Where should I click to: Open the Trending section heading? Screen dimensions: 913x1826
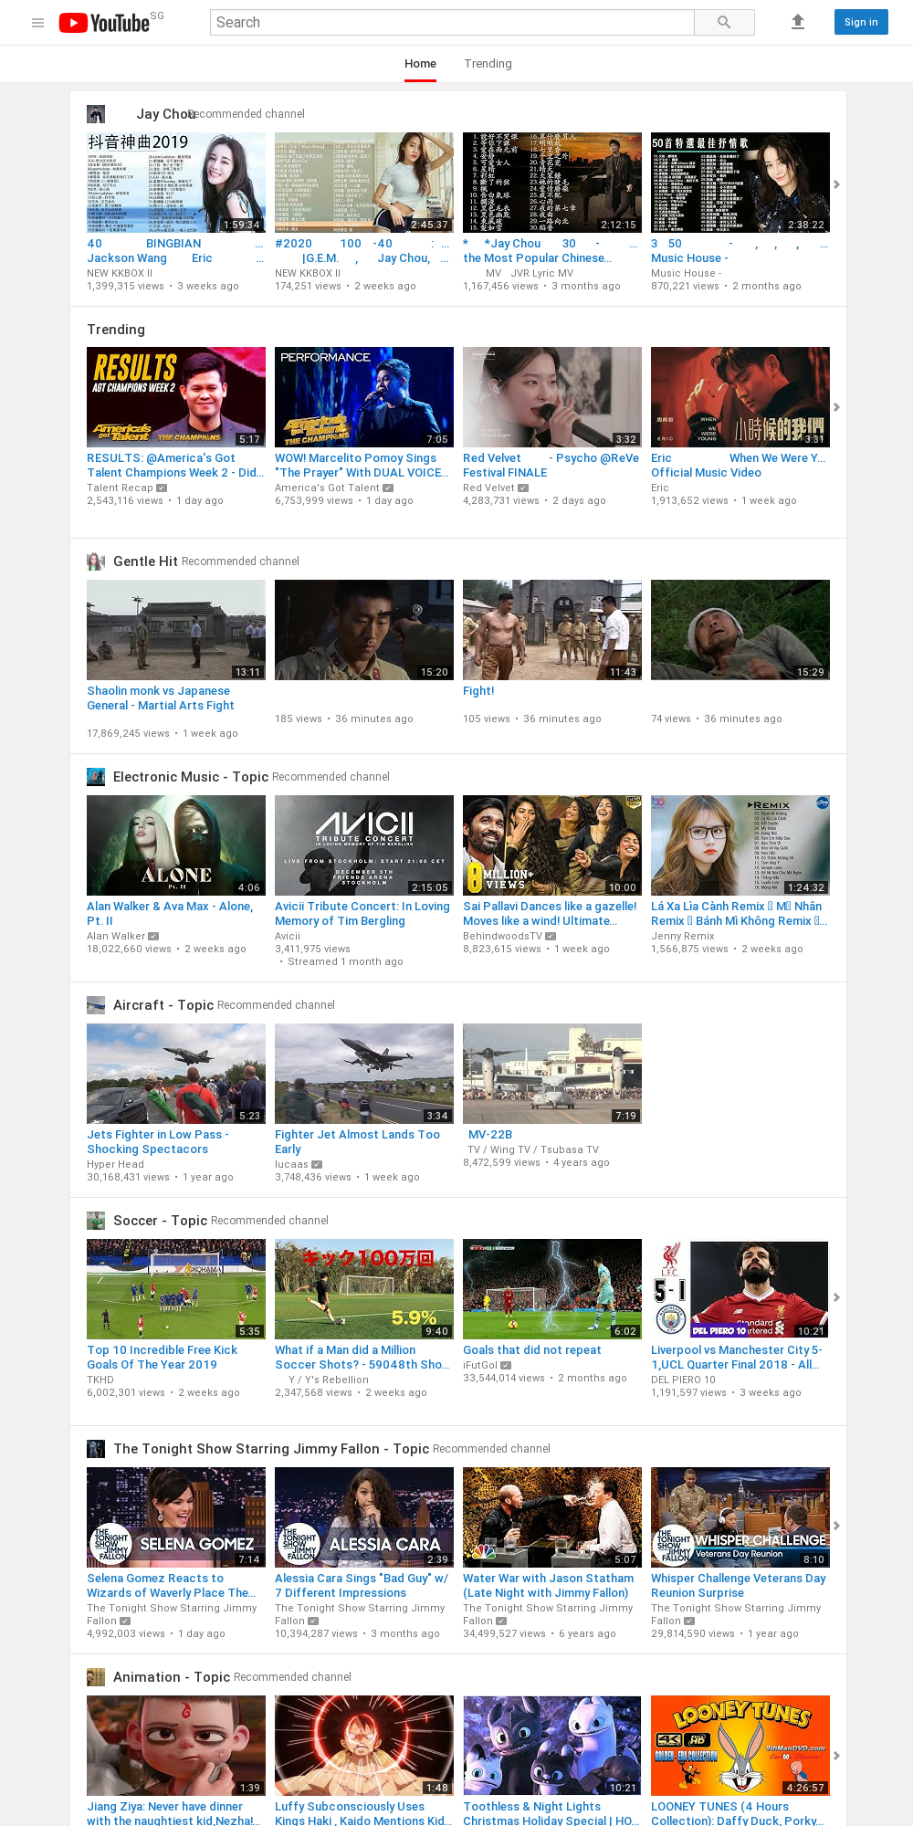click(x=116, y=330)
